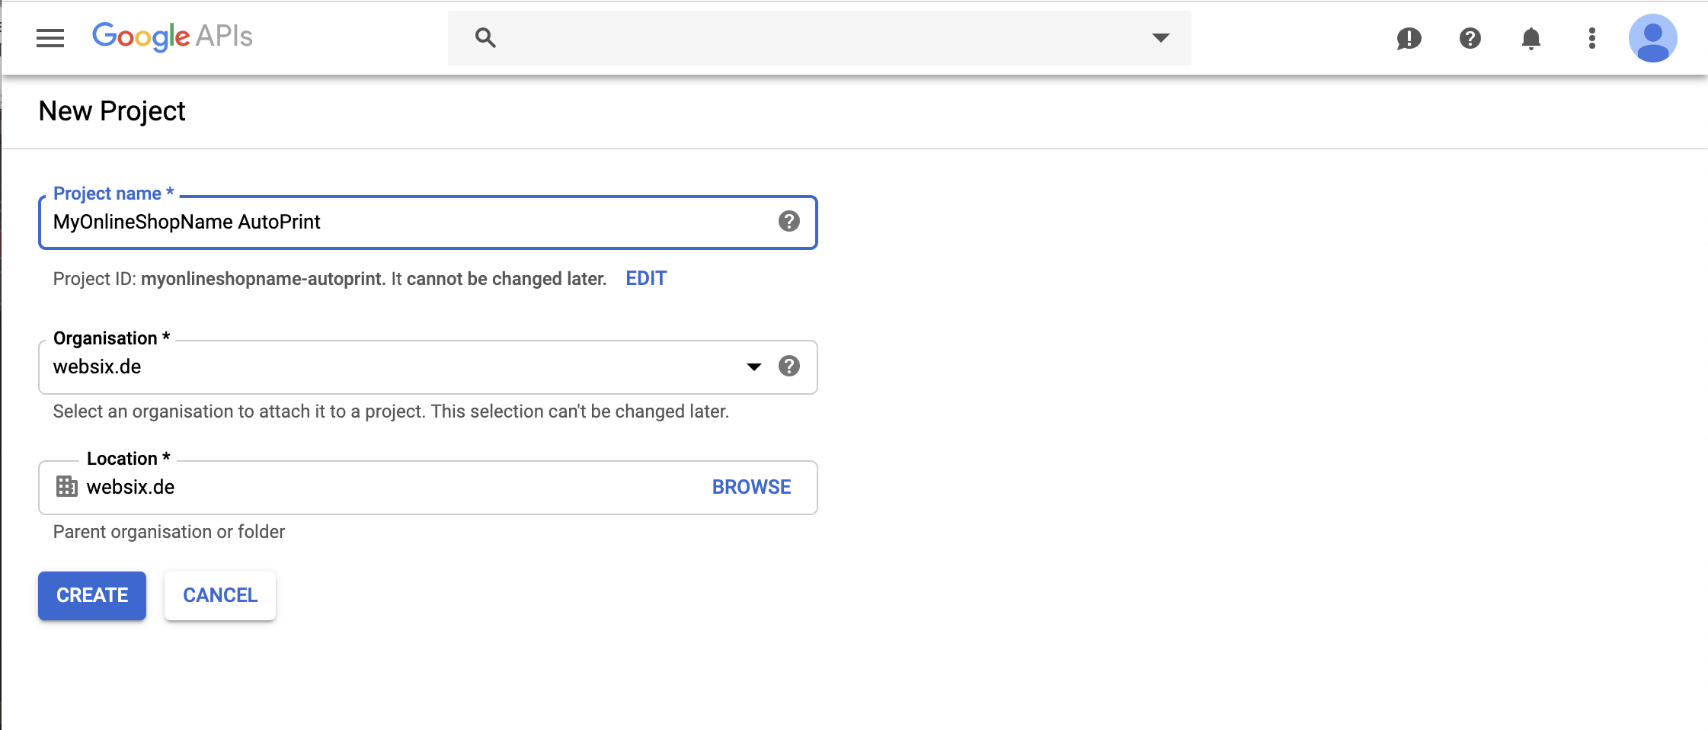This screenshot has height=730, width=1708.
Task: Click the search magnifier icon
Action: tap(485, 37)
